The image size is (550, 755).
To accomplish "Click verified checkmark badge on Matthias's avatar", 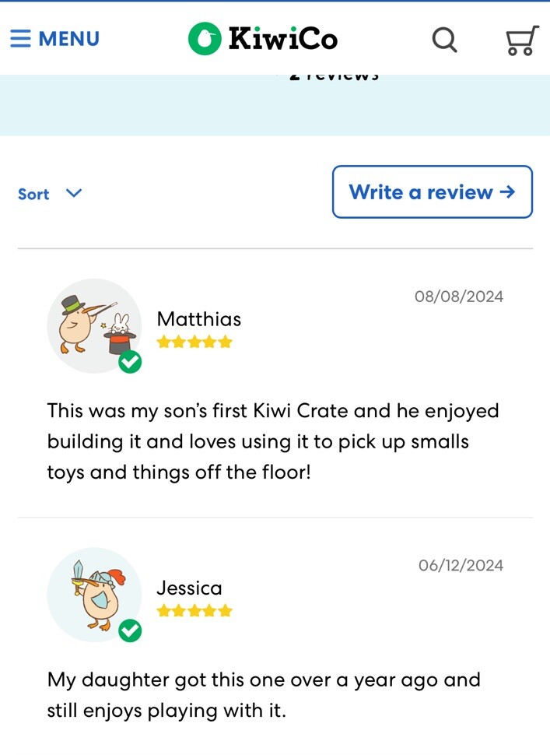I will click(130, 362).
